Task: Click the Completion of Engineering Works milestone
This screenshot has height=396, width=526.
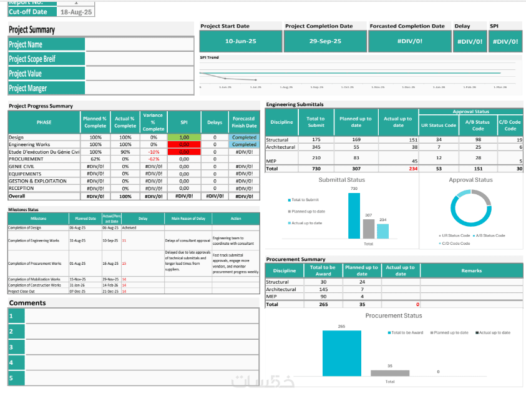Action: click(x=38, y=240)
